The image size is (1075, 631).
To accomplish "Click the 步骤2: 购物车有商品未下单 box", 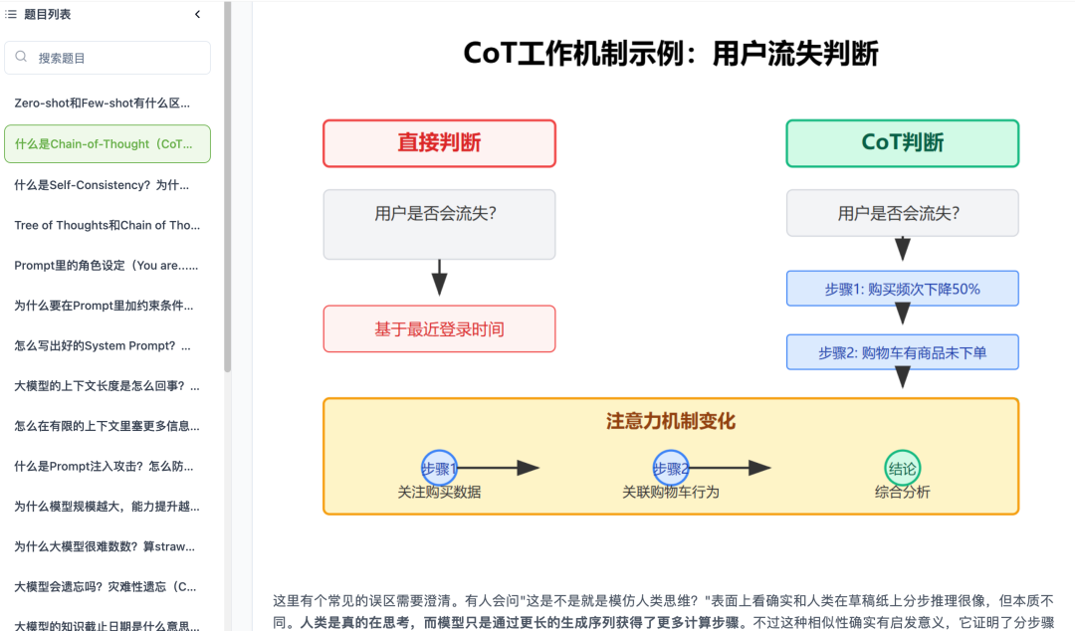I will tap(902, 352).
